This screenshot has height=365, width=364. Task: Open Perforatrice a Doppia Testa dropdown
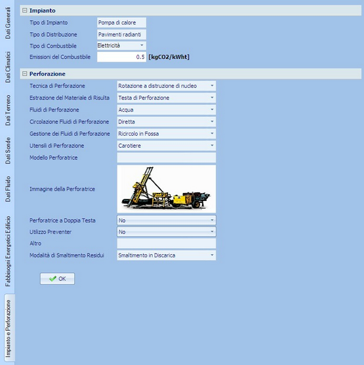coord(212,220)
